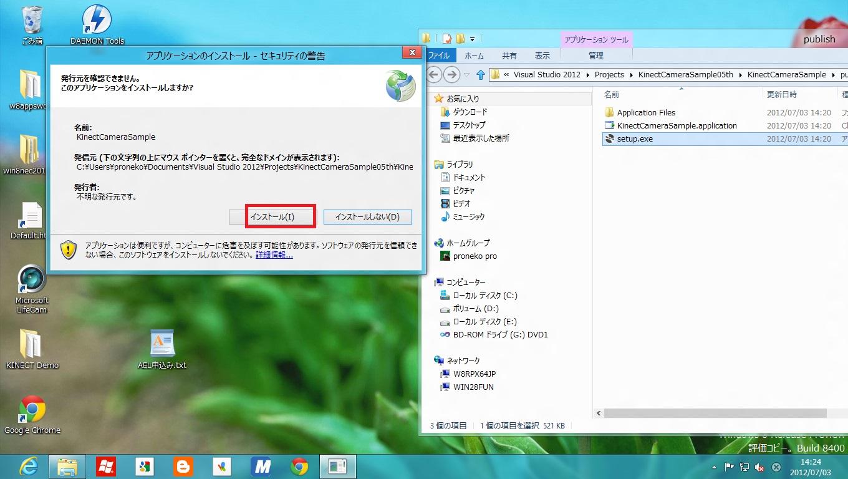This screenshot has height=479, width=848.
Task: Switch to the ホーム ribbon tab
Action: (474, 56)
